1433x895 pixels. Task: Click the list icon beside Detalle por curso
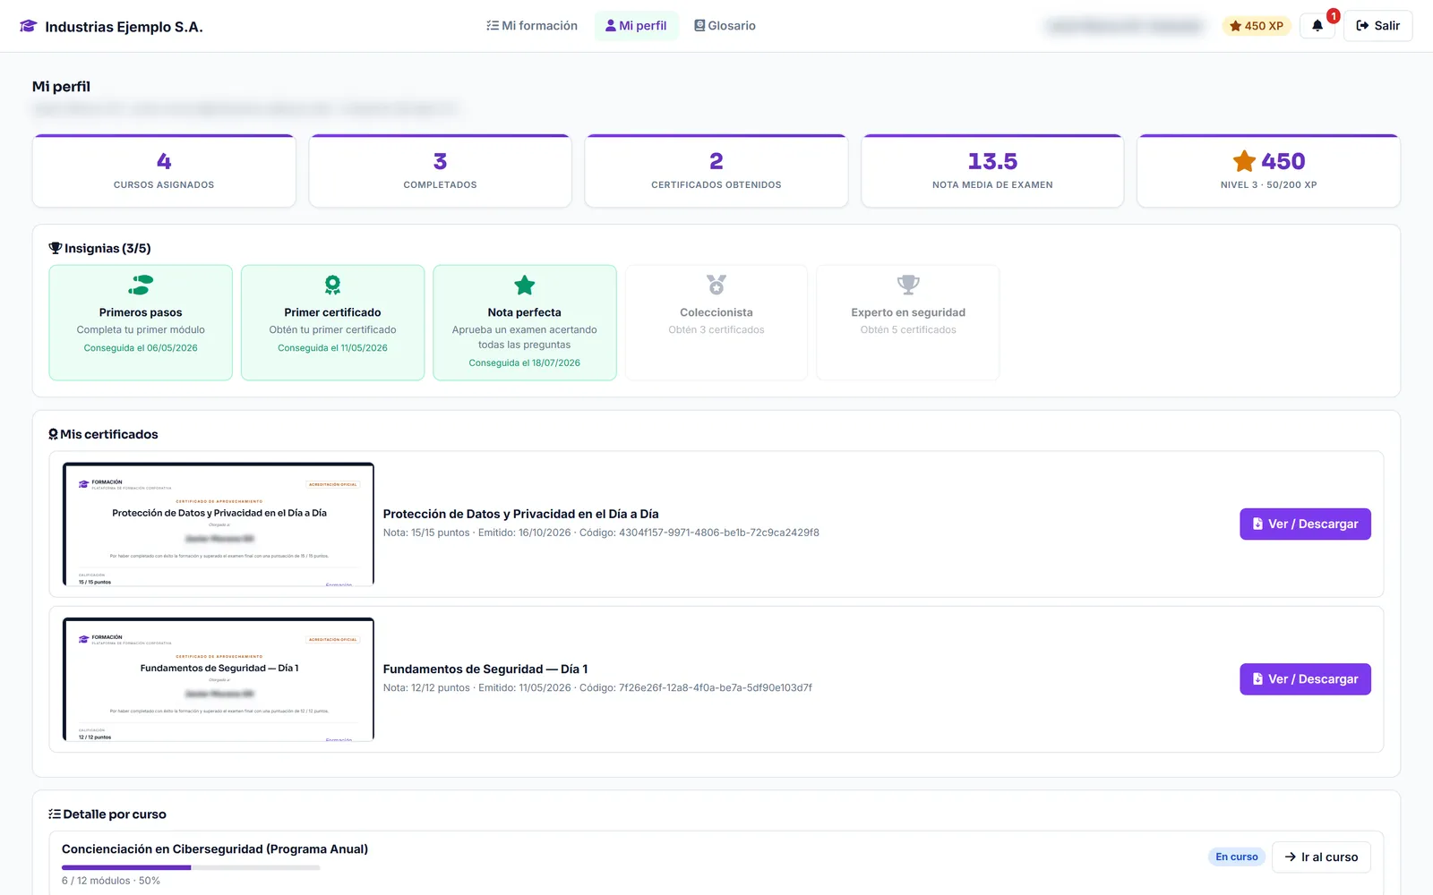pyautogui.click(x=55, y=814)
